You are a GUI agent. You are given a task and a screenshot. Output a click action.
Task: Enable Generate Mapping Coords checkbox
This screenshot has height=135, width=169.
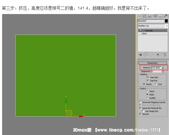pos(140,102)
